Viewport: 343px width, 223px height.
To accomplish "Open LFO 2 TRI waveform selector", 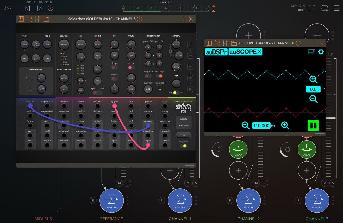I will coord(97,81).
